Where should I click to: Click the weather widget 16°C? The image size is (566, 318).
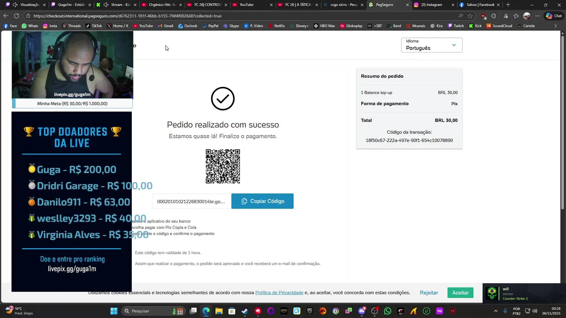point(18,311)
